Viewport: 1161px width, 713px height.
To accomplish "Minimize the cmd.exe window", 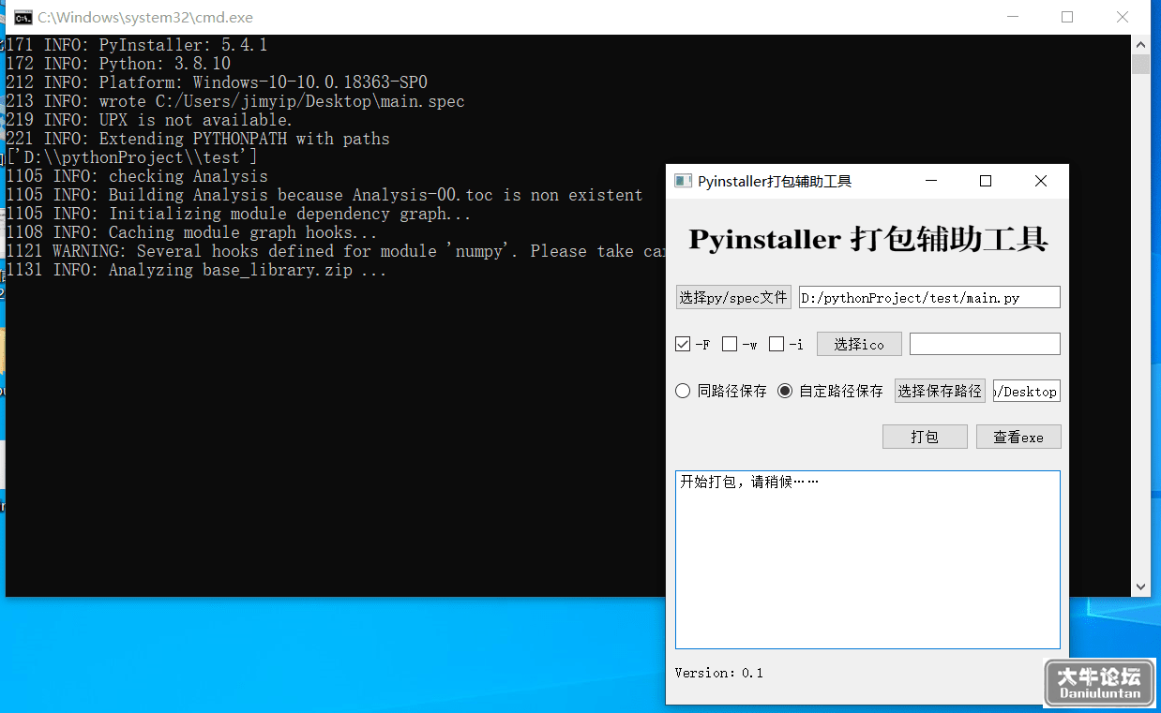I will [1012, 17].
